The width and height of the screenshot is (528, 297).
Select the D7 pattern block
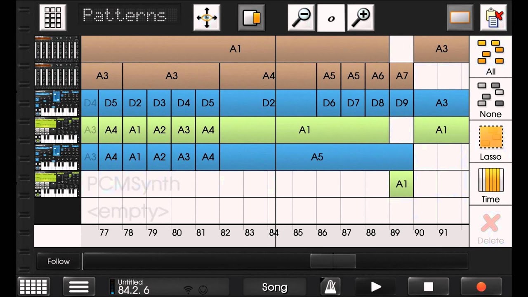pos(353,103)
